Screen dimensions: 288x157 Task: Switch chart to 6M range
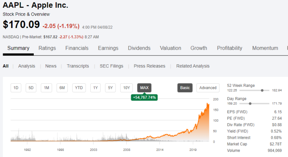click(x=62, y=88)
